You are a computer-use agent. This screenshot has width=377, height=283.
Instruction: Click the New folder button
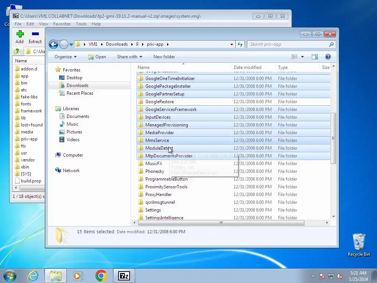[164, 57]
